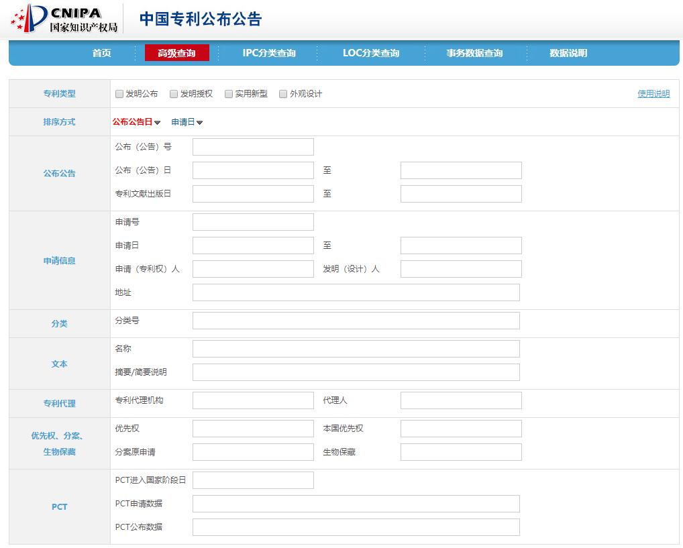The image size is (683, 548).
Task: Click the 公布公告 section label
Action: click(59, 173)
